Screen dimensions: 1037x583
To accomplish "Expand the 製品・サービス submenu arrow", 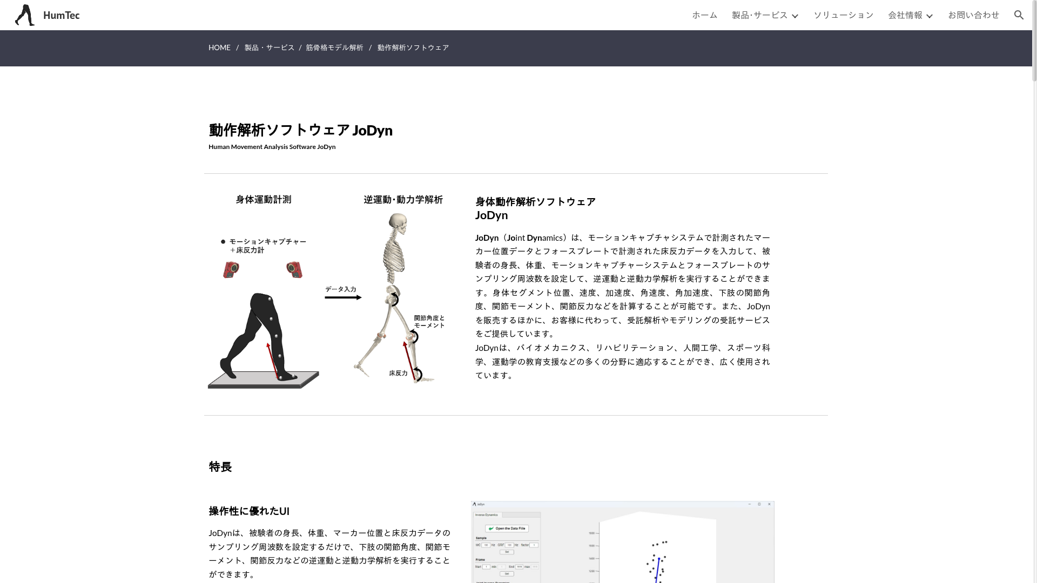I will (794, 16).
